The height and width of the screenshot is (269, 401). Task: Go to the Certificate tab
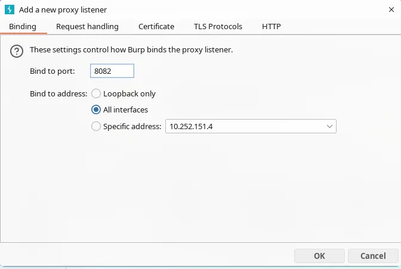(156, 27)
